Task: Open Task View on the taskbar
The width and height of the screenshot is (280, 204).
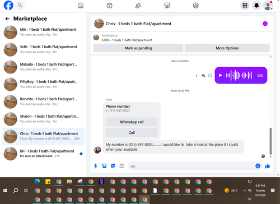Action: tap(26, 191)
